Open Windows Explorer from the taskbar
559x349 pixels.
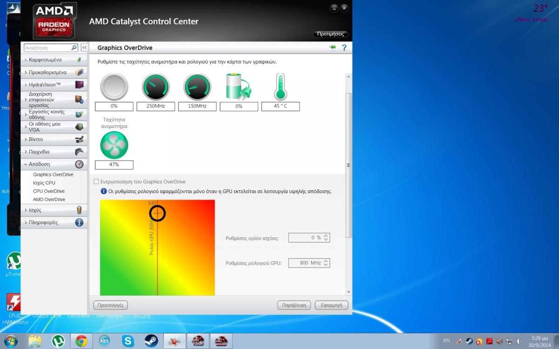[x=34, y=341]
